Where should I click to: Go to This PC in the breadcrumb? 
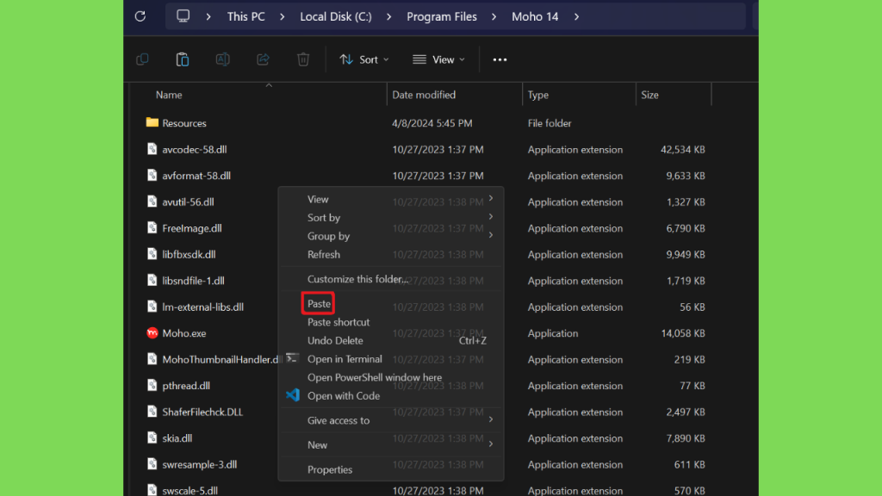245,17
